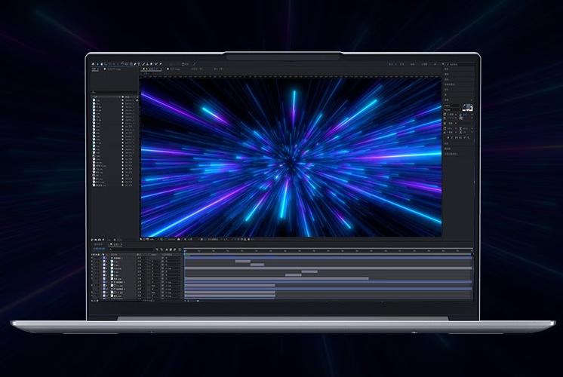Image resolution: width=563 pixels, height=377 pixels.
Task: Select the Brush tool
Action: [143, 64]
